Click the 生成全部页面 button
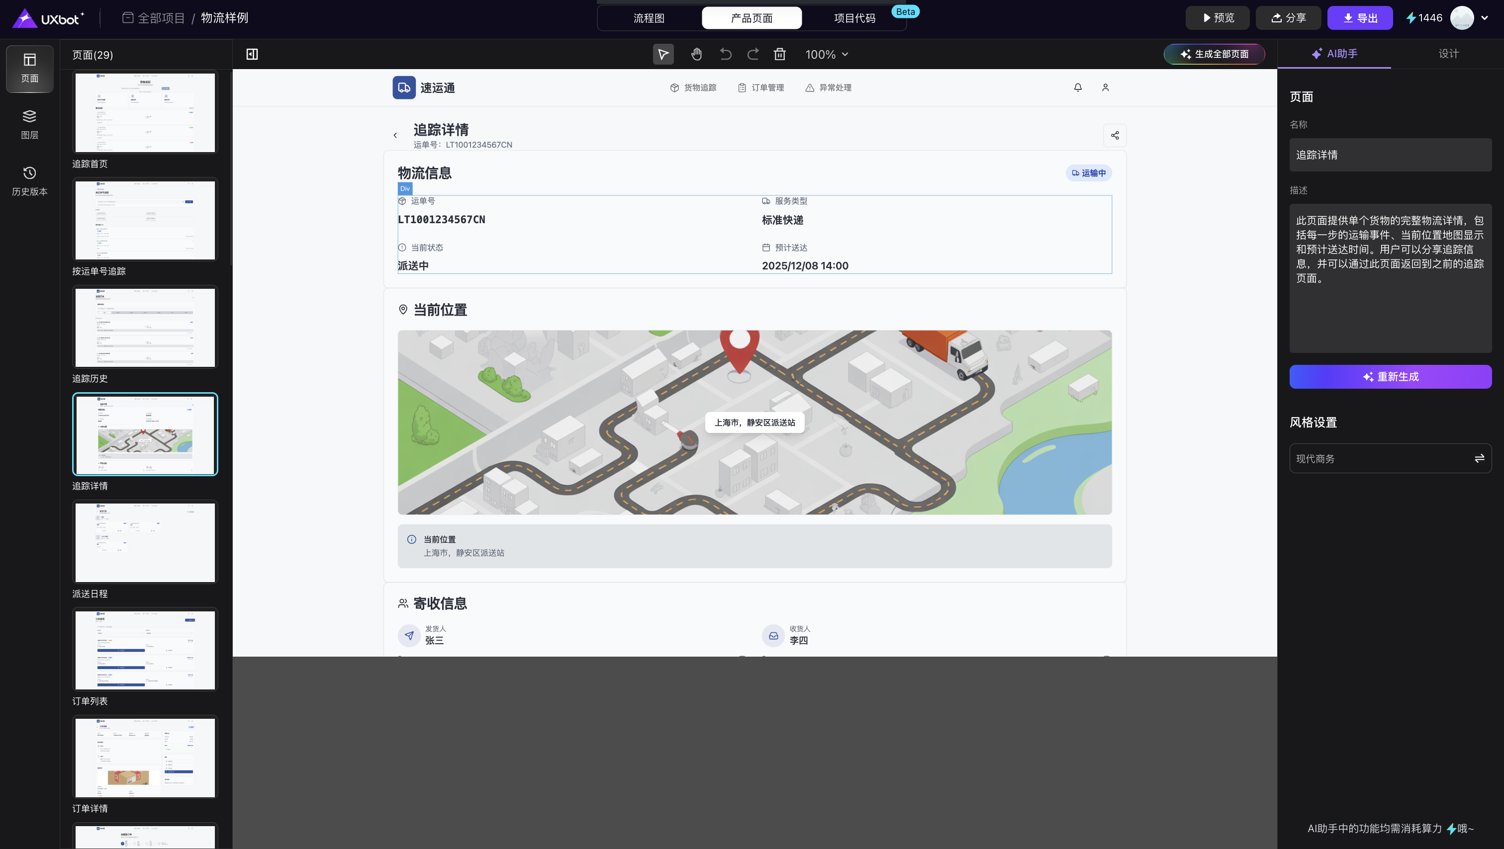Image resolution: width=1504 pixels, height=849 pixels. pos(1214,54)
